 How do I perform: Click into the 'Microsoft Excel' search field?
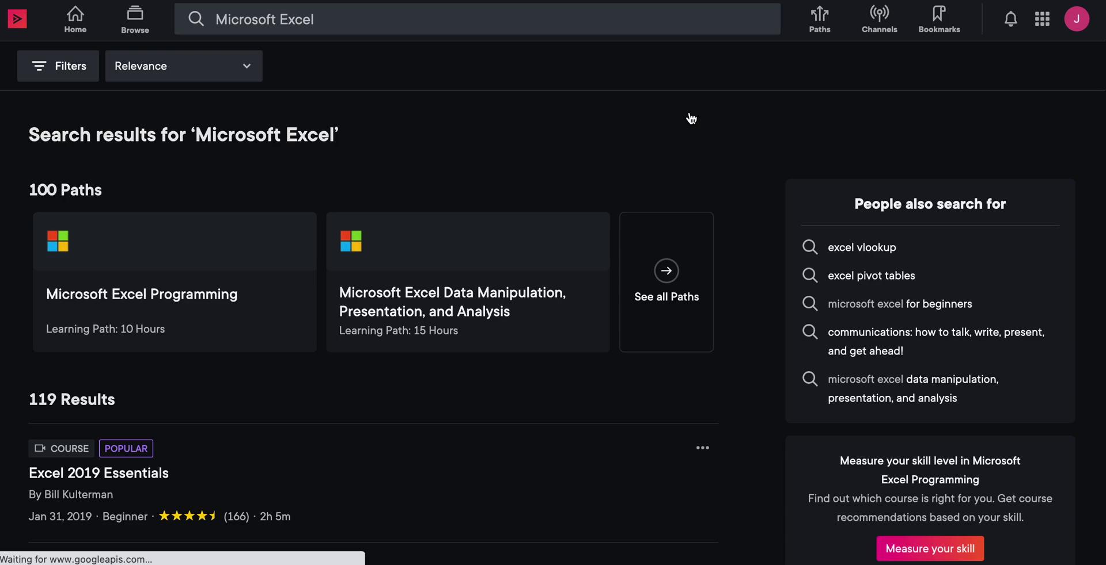coord(478,19)
